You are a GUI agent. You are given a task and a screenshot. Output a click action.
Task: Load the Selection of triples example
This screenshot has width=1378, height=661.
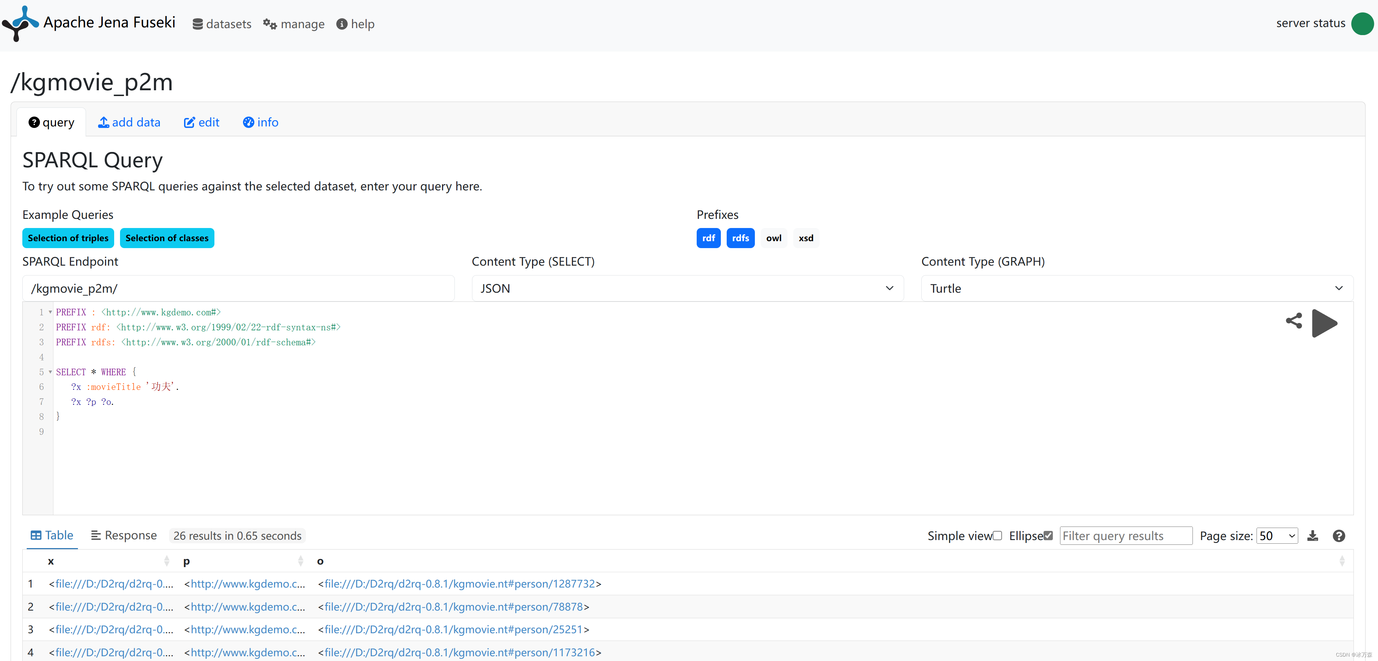68,238
